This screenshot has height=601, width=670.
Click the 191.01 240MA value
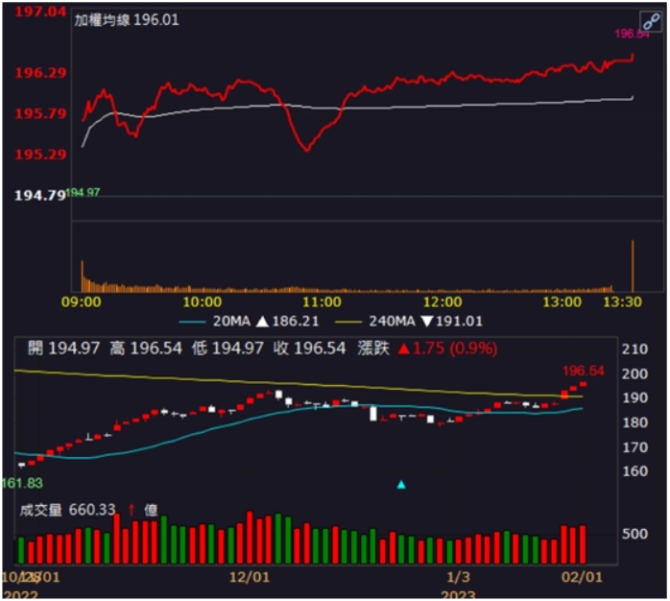pyautogui.click(x=460, y=321)
